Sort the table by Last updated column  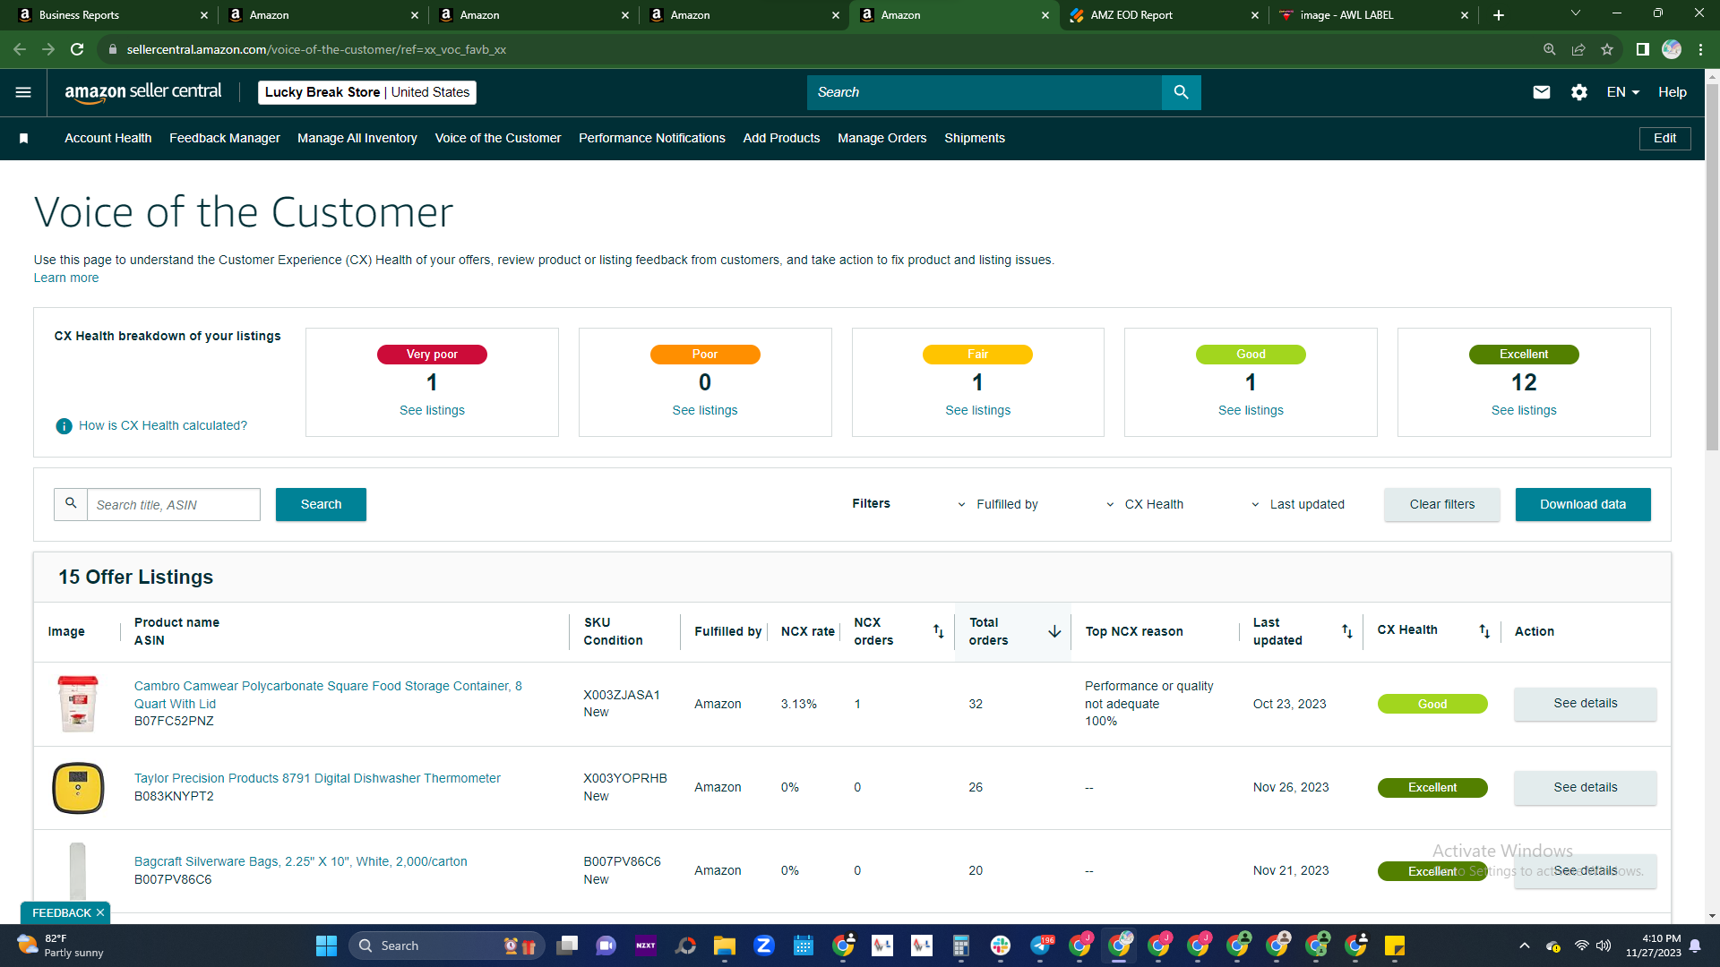(1346, 631)
